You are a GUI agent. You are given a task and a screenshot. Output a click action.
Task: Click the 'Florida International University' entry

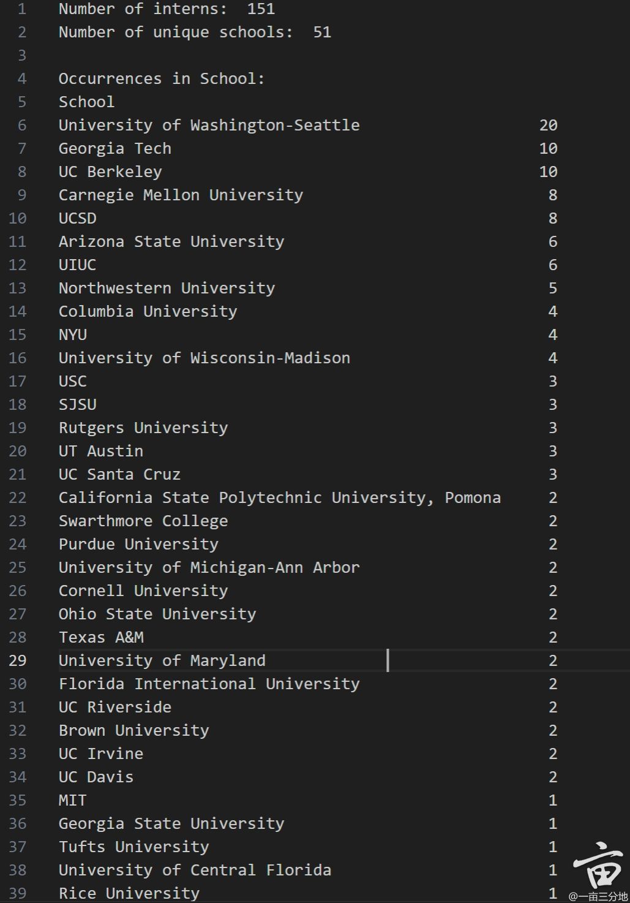click(x=209, y=684)
